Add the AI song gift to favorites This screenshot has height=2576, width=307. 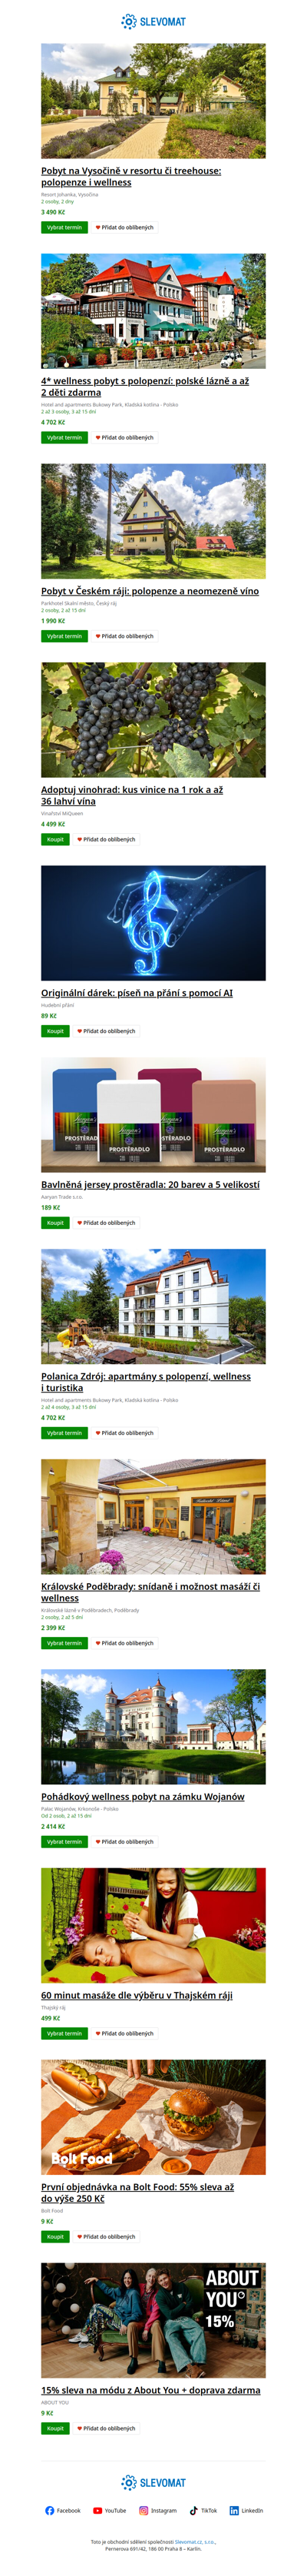(106, 1031)
